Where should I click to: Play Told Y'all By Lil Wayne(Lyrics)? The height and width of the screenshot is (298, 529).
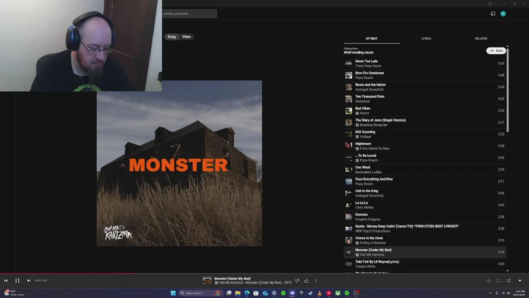point(425,264)
